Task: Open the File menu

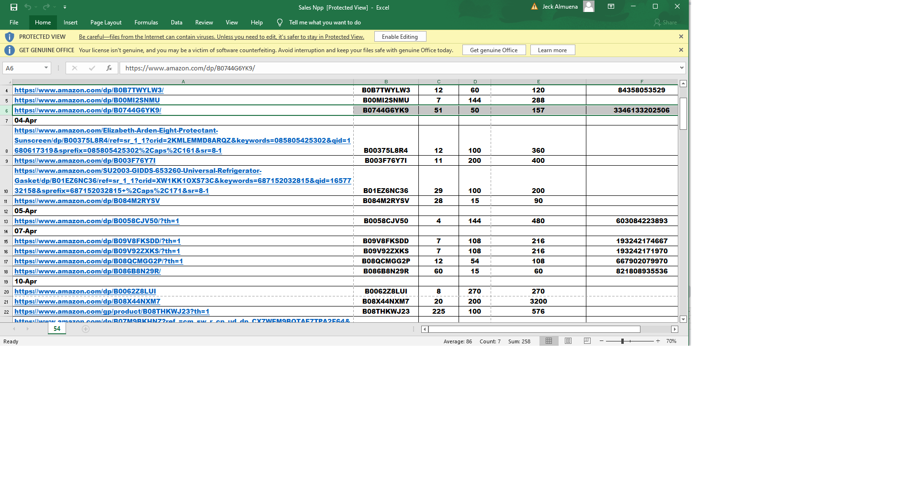Action: [x=14, y=23]
